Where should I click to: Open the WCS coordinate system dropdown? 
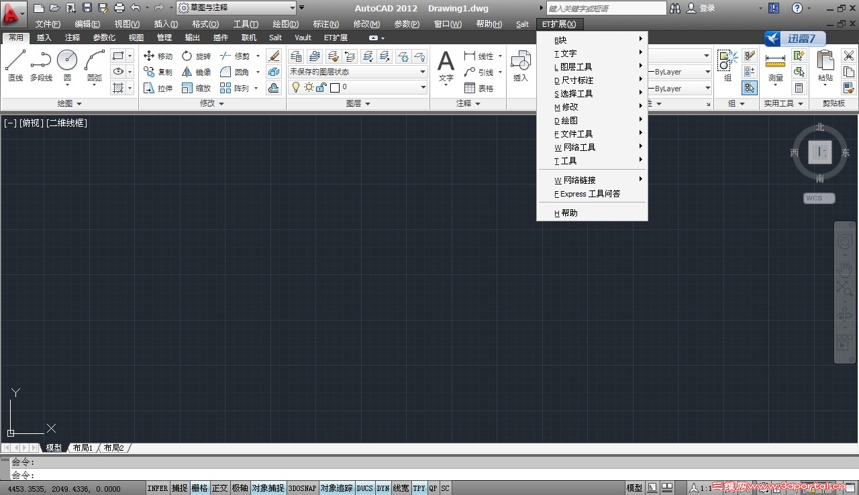[819, 199]
